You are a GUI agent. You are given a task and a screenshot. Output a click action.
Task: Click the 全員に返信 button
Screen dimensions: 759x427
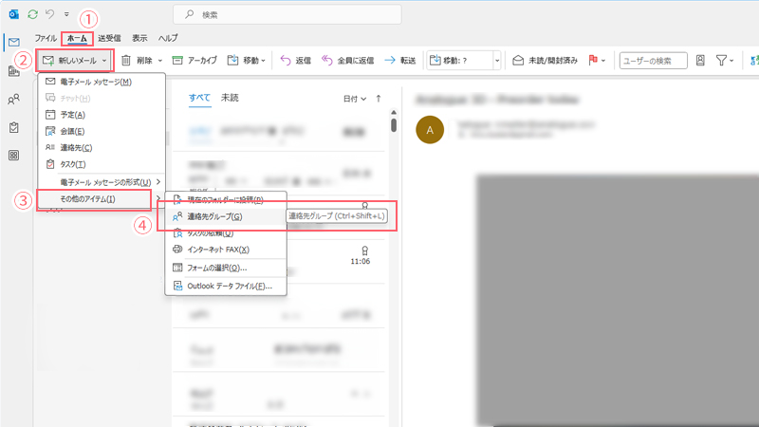coord(348,61)
